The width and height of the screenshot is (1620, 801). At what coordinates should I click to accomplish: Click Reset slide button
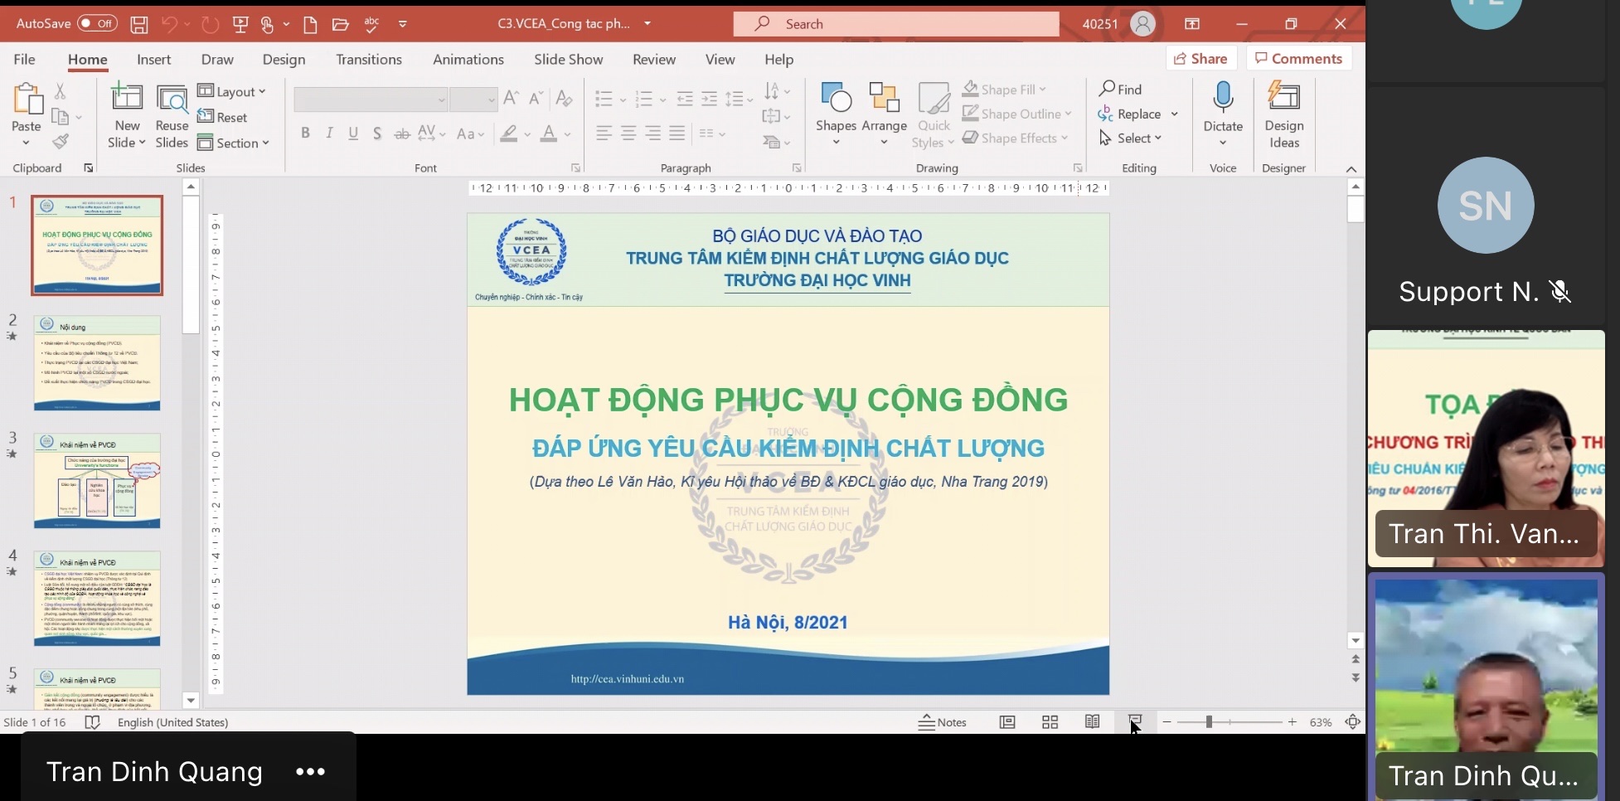coord(223,117)
